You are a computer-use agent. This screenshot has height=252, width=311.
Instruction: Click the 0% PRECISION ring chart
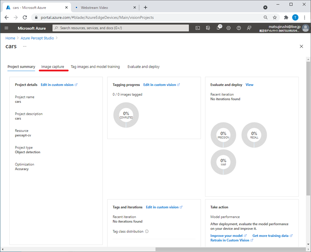223,135
